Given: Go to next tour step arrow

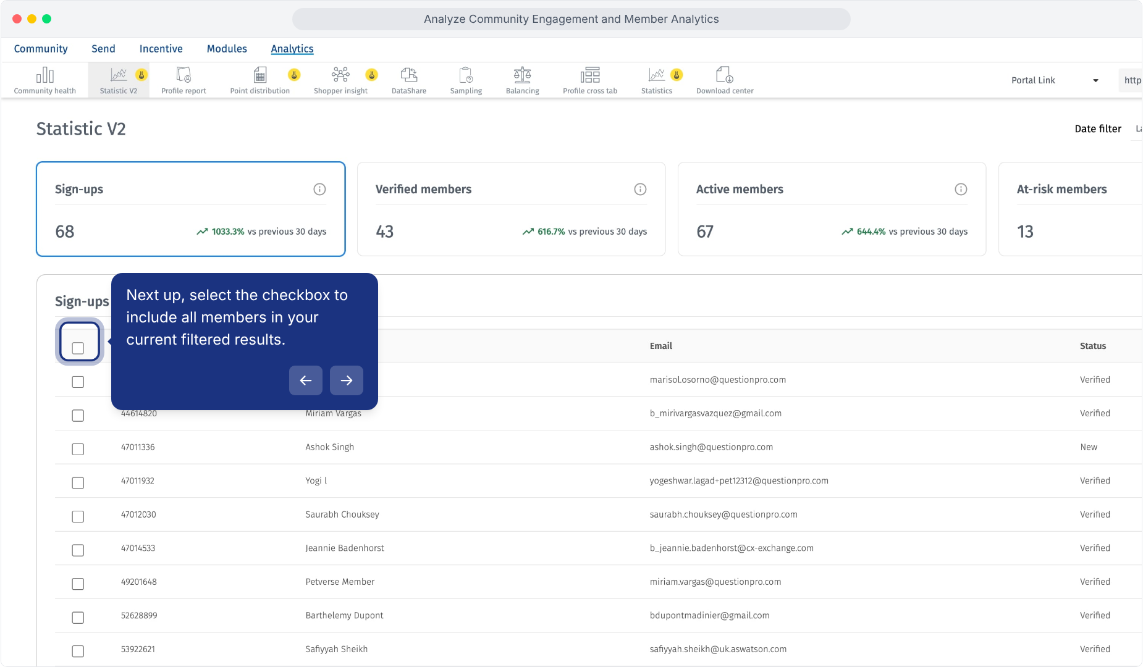Looking at the screenshot, I should pyautogui.click(x=347, y=380).
